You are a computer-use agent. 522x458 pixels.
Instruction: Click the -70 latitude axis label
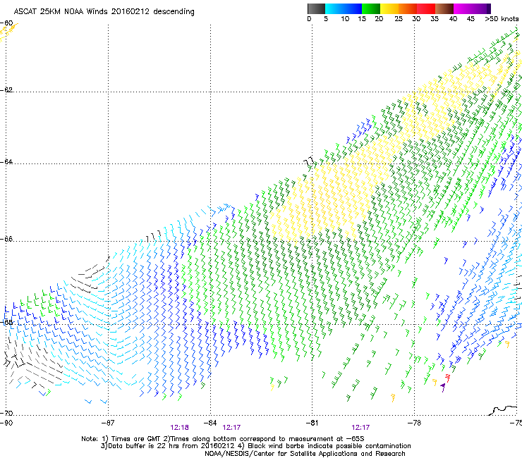6,413
